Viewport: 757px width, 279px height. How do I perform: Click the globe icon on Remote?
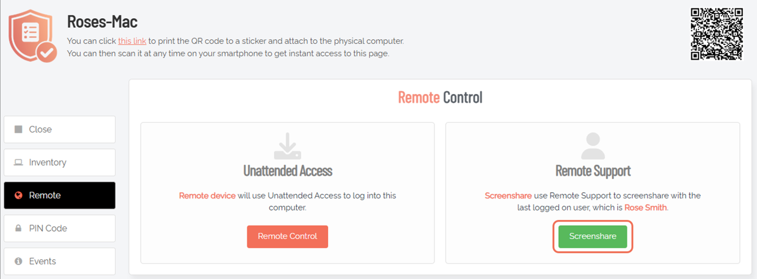18,196
